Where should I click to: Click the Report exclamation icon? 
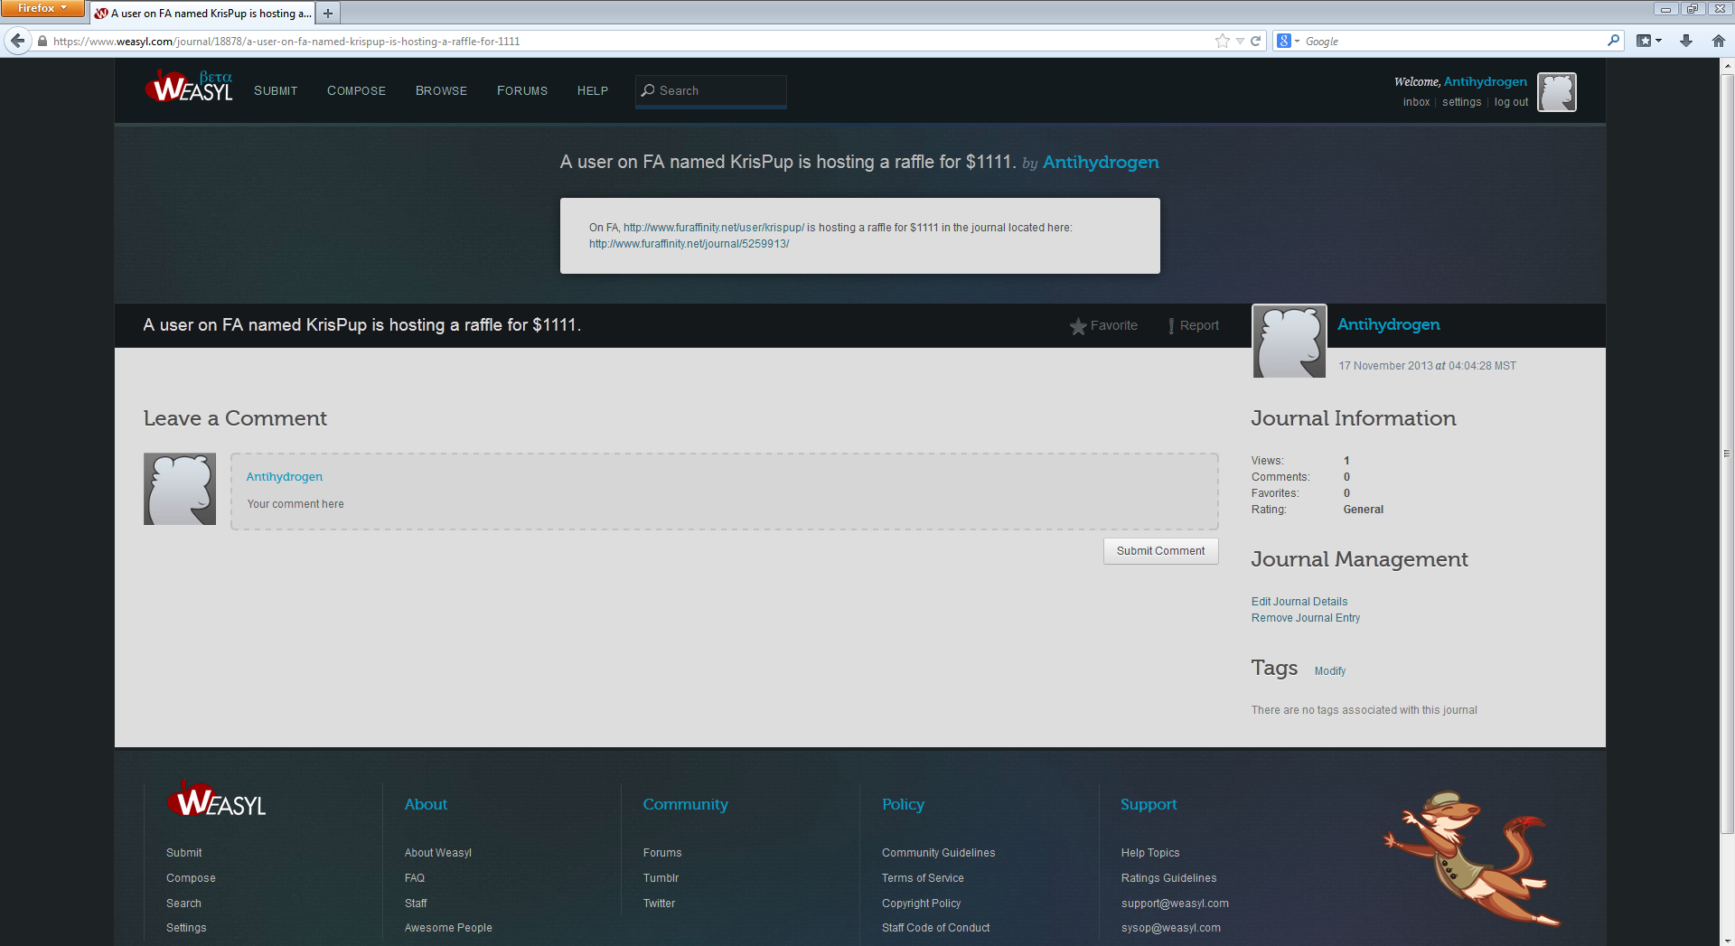(x=1171, y=326)
